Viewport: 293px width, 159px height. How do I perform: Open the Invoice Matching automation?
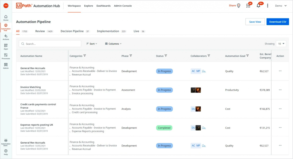(30, 87)
